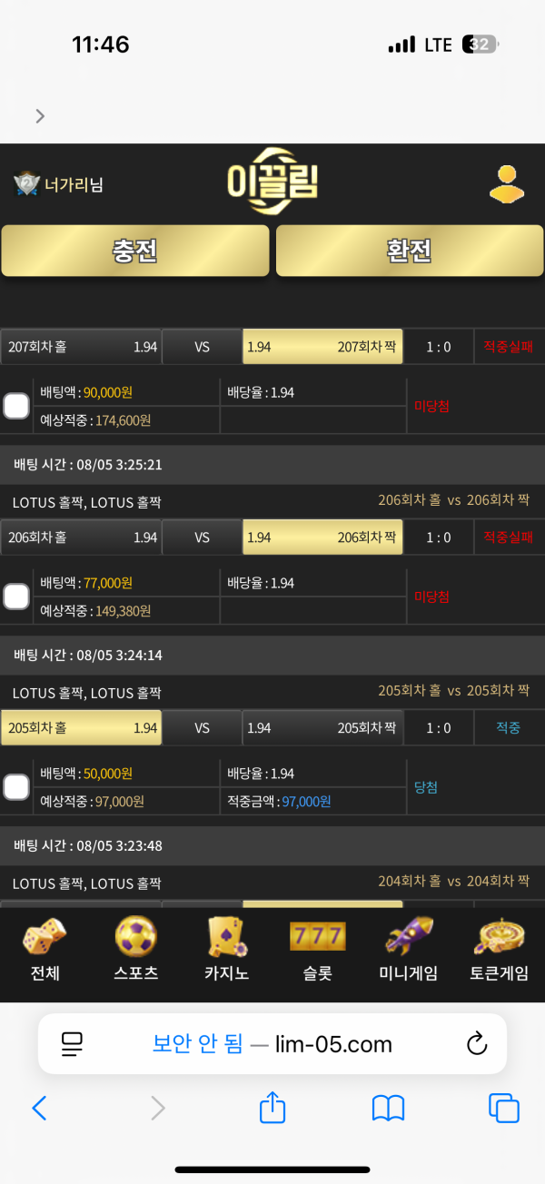Open the 스포츠 soccer ball icon
Screen dimensions: 545x1184
point(136,938)
